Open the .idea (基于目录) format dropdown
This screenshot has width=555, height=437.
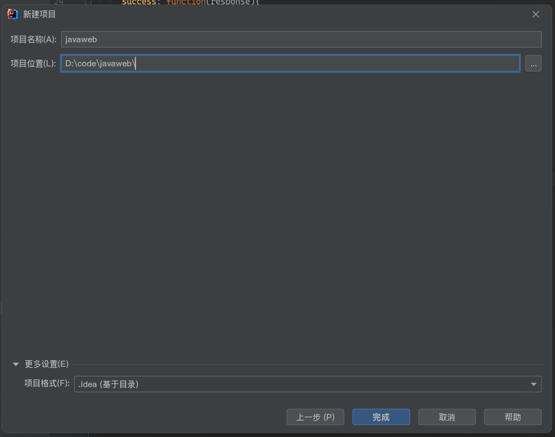point(307,384)
